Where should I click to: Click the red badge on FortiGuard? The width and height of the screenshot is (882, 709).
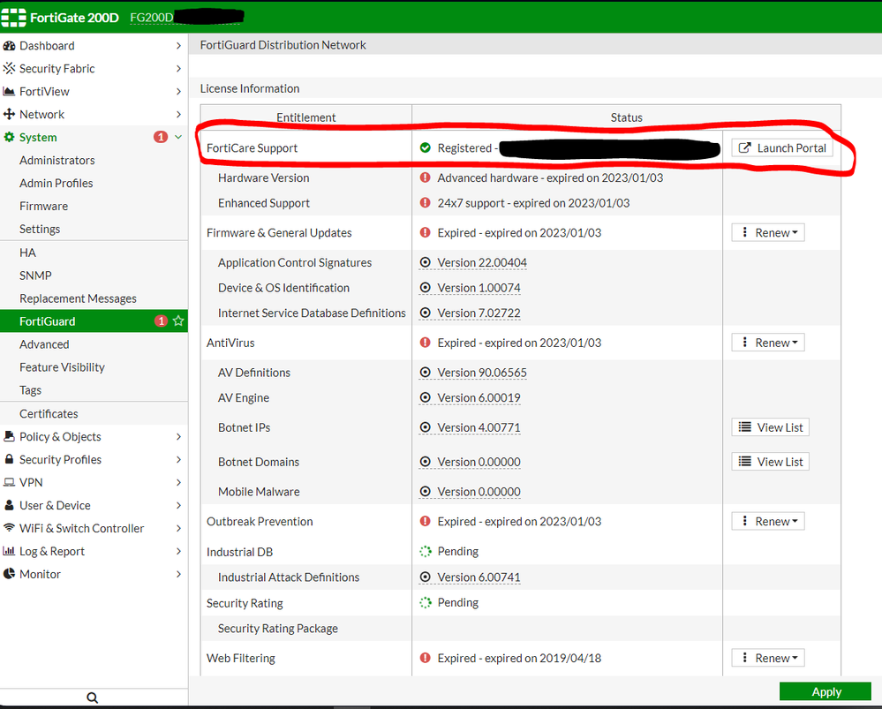coord(161,321)
